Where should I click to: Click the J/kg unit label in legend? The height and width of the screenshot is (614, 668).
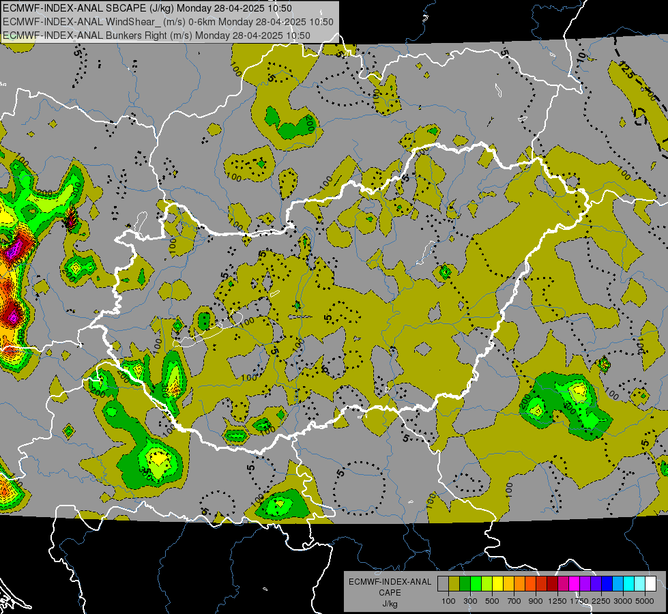(390, 604)
